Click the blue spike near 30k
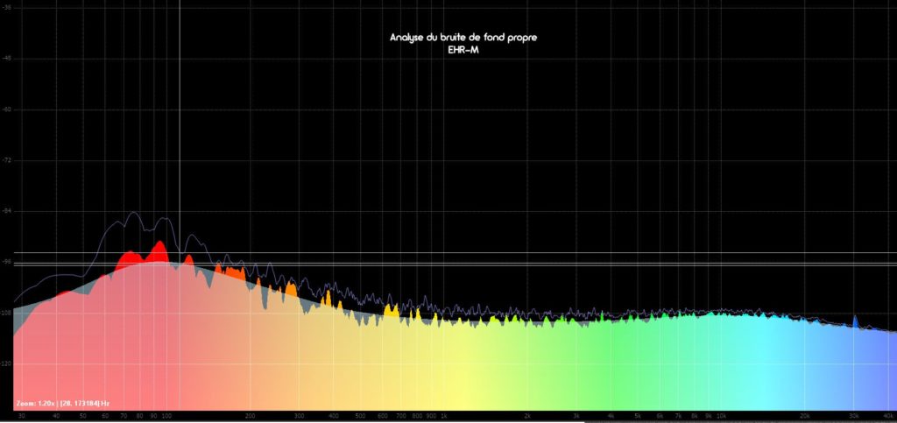 pos(855,321)
